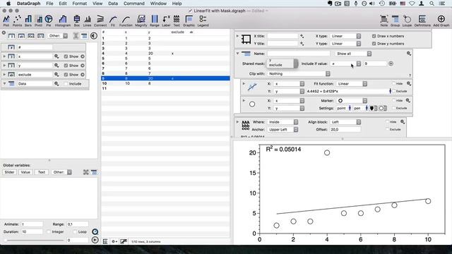Open the x column settings gear

pyautogui.click(x=56, y=56)
